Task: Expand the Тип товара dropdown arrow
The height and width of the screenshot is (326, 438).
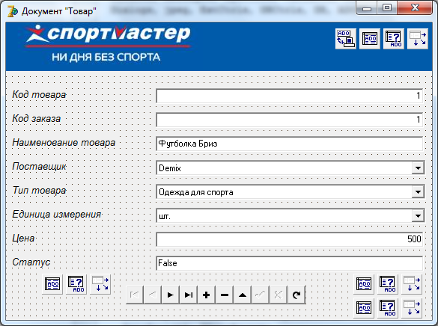Action: point(419,192)
